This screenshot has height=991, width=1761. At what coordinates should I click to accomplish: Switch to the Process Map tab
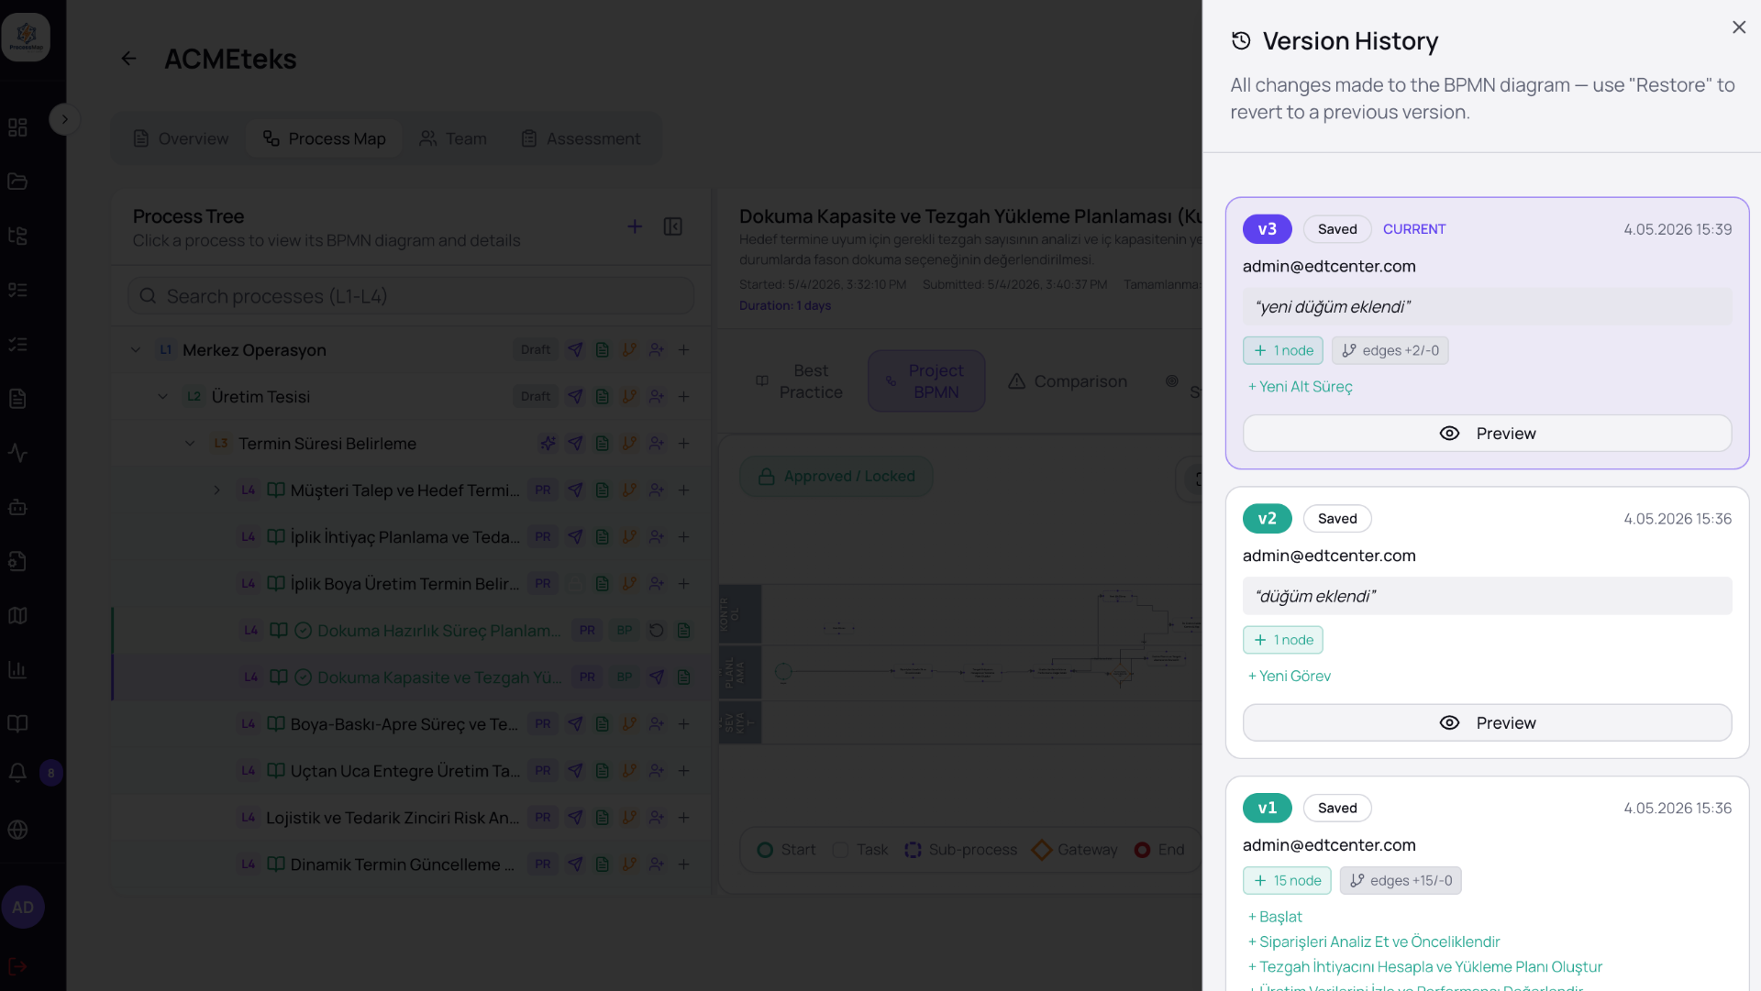[324, 138]
